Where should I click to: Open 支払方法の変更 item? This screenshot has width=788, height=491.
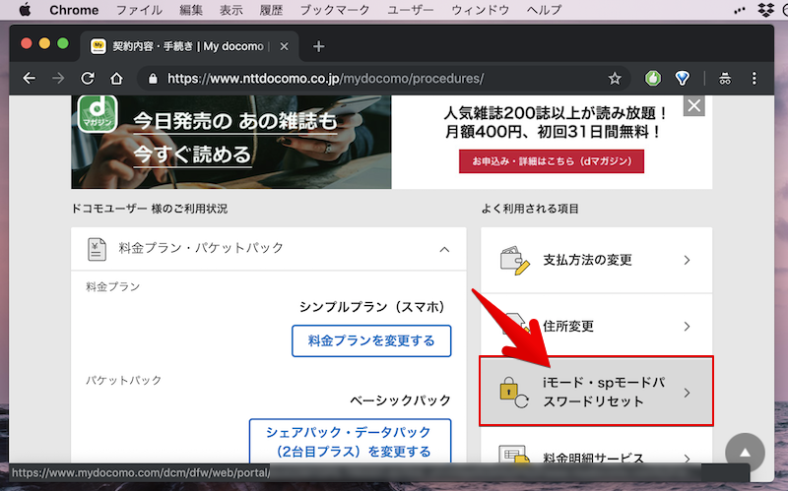(x=596, y=261)
